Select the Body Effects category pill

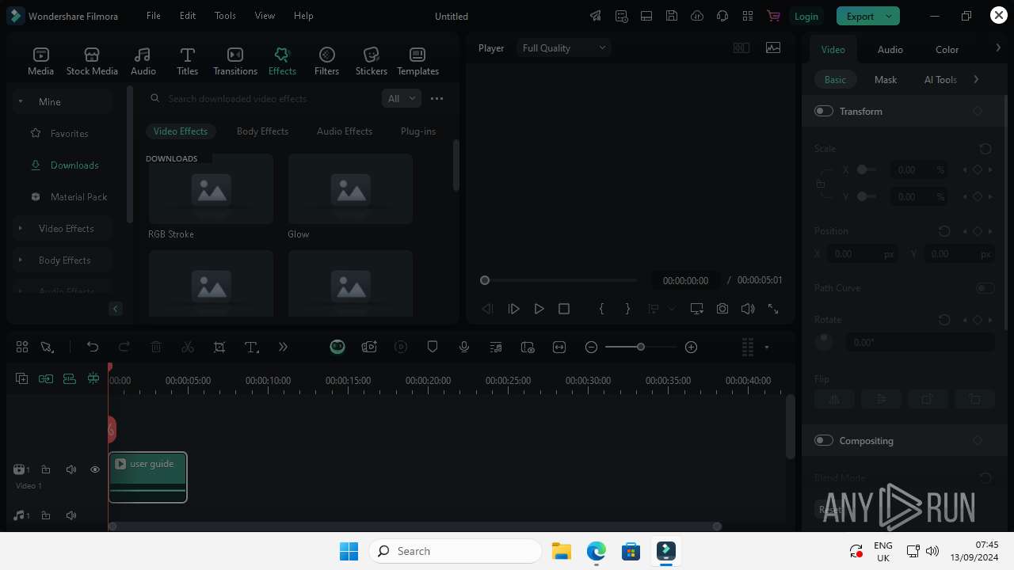click(262, 131)
